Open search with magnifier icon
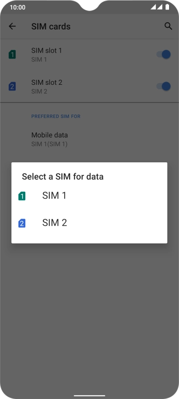The height and width of the screenshot is (399, 179). (168, 26)
